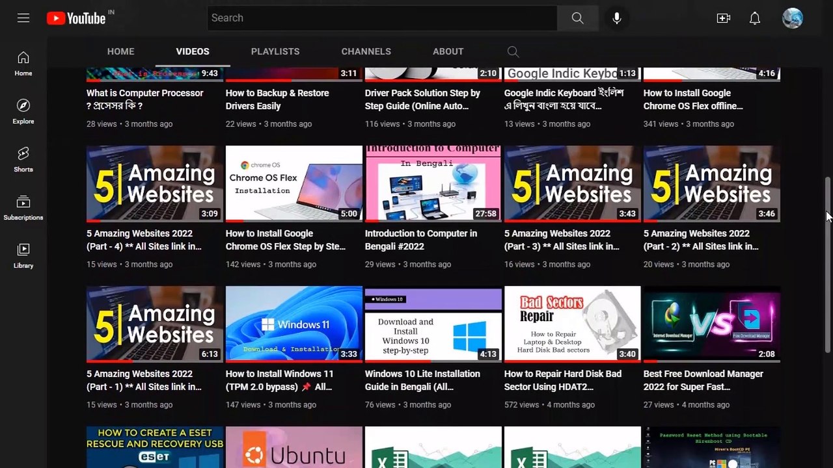Open the 6:13 Amazing Websites thumbnail
The width and height of the screenshot is (833, 468).
click(x=155, y=324)
